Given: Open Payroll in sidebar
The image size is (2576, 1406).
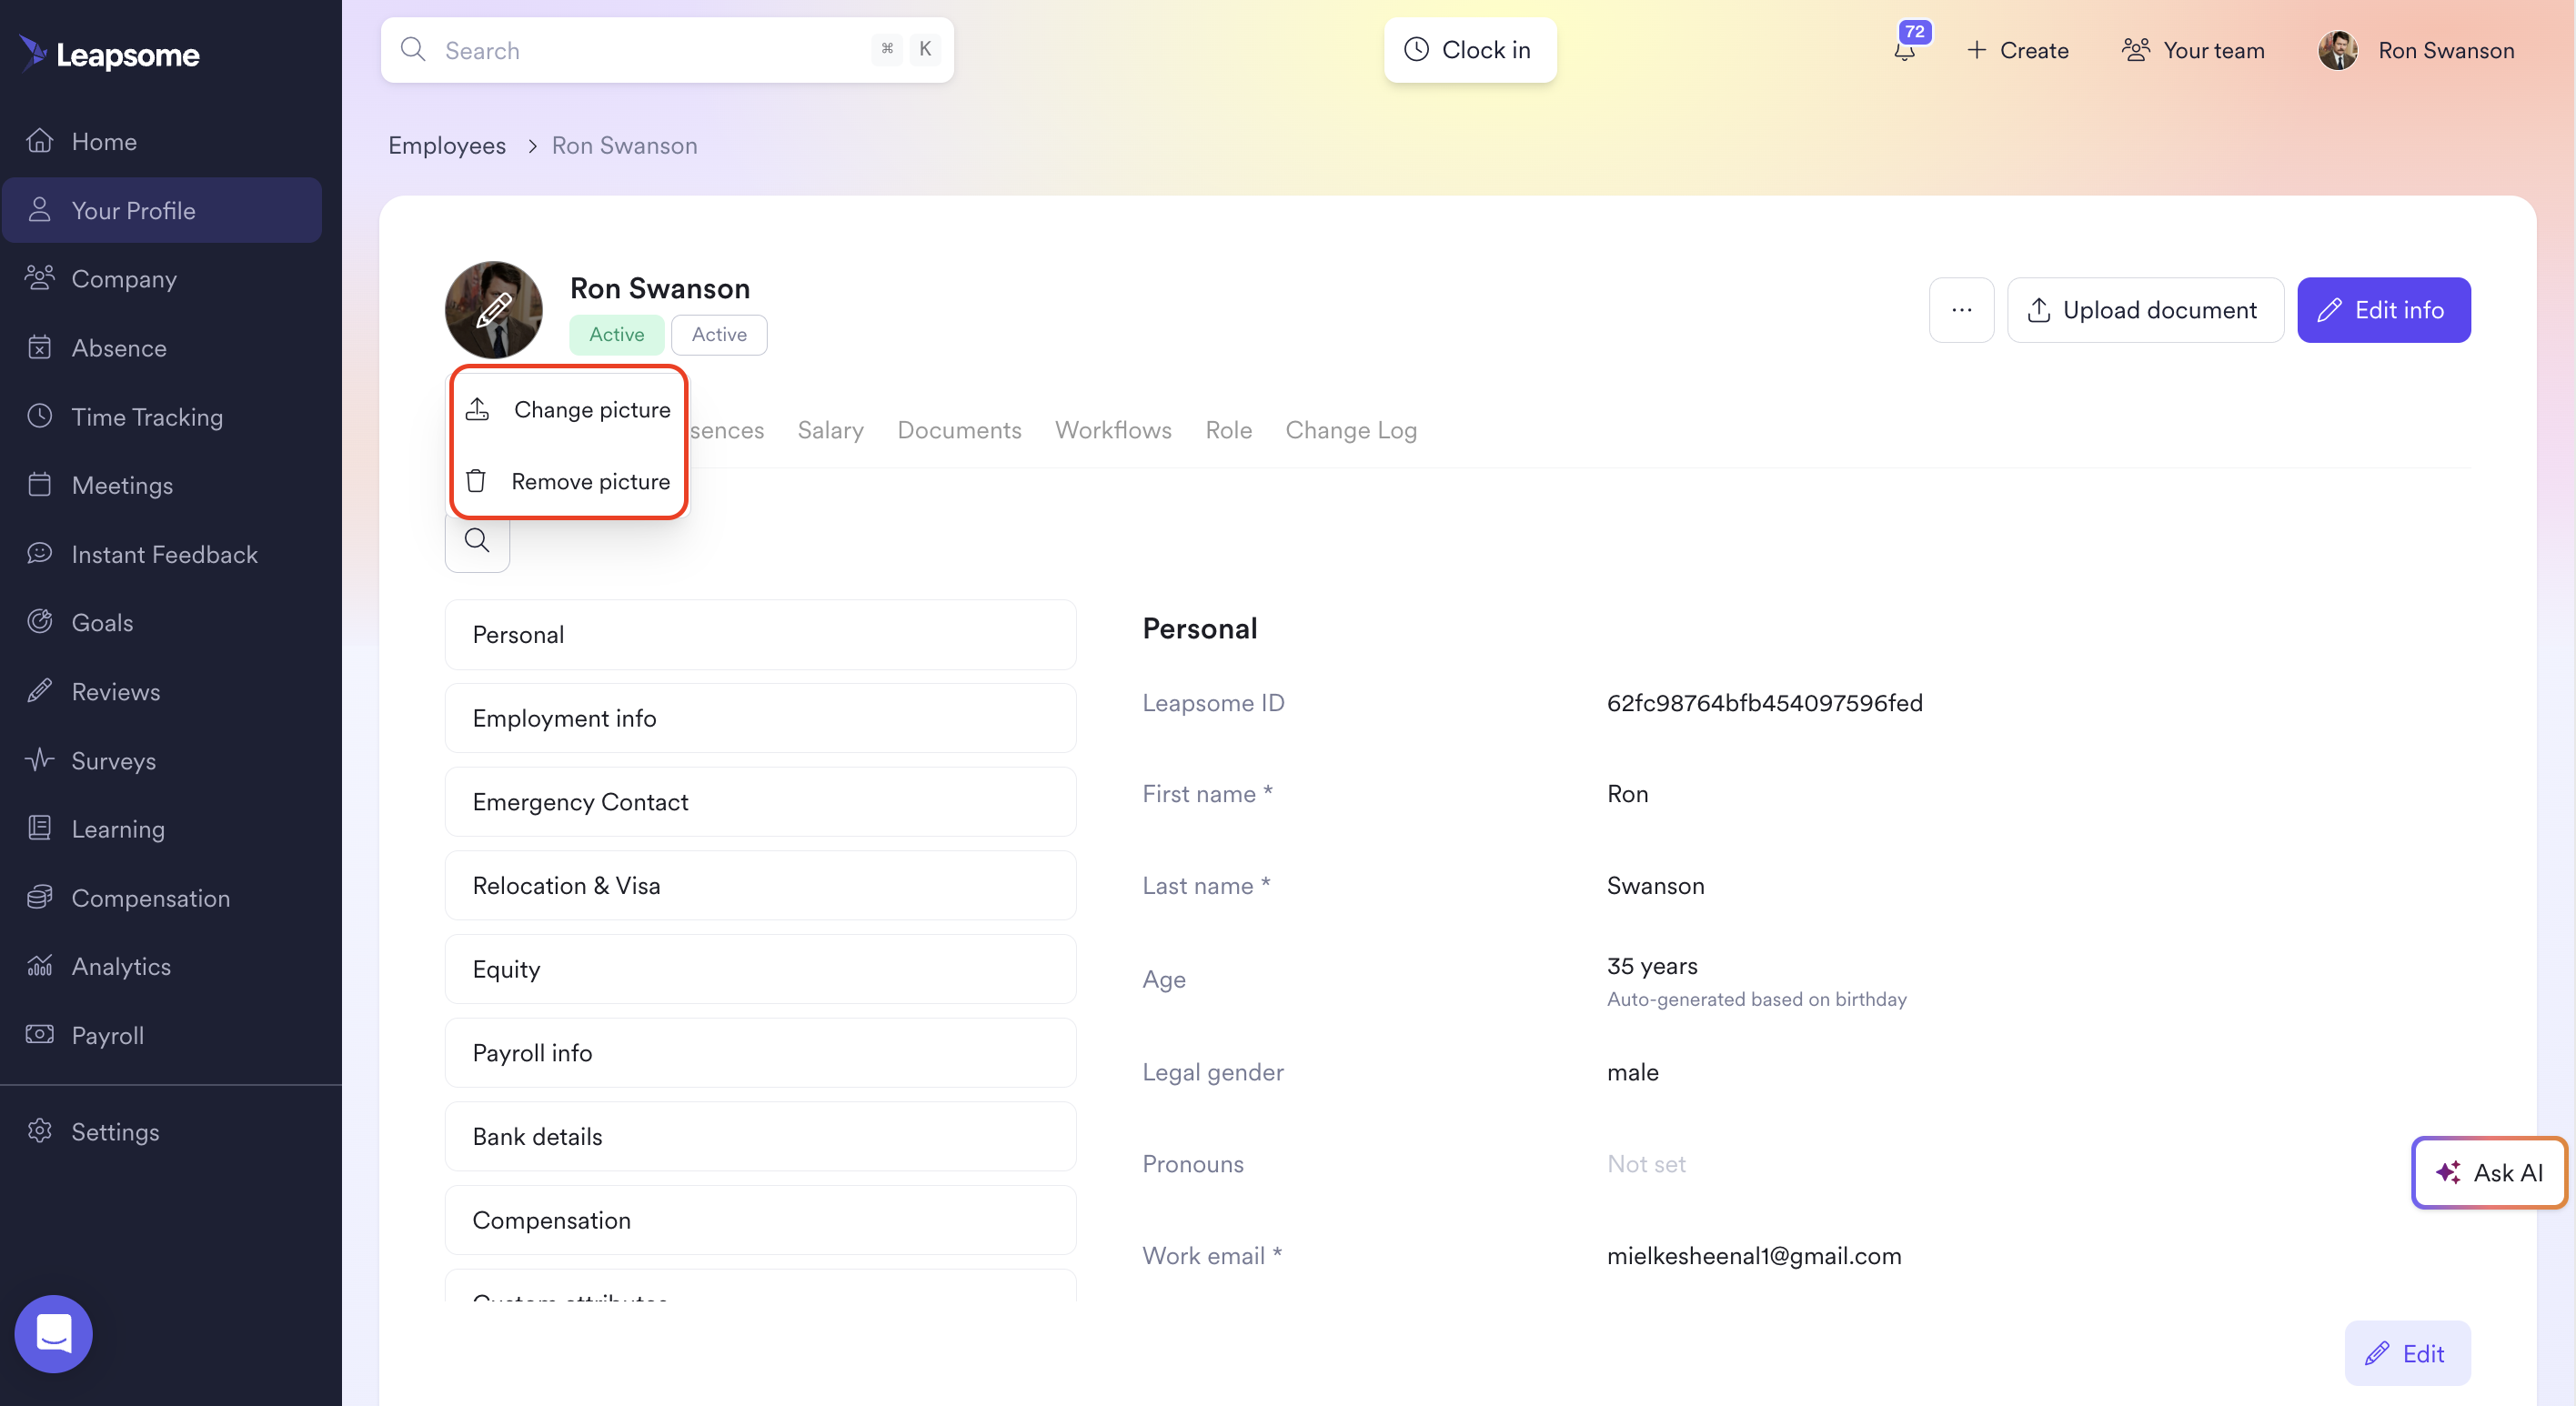Looking at the screenshot, I should [162, 1035].
